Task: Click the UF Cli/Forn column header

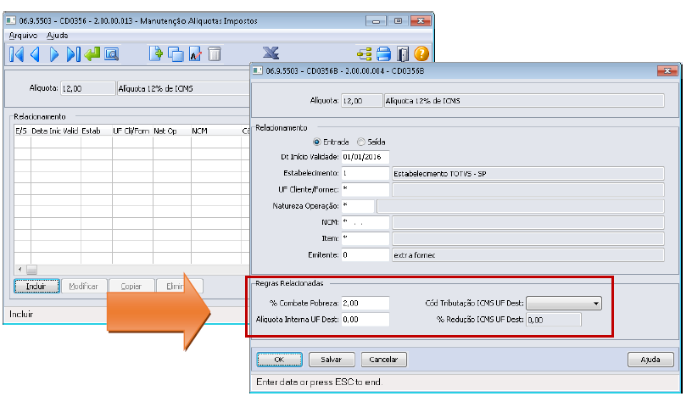Action: 132,131
